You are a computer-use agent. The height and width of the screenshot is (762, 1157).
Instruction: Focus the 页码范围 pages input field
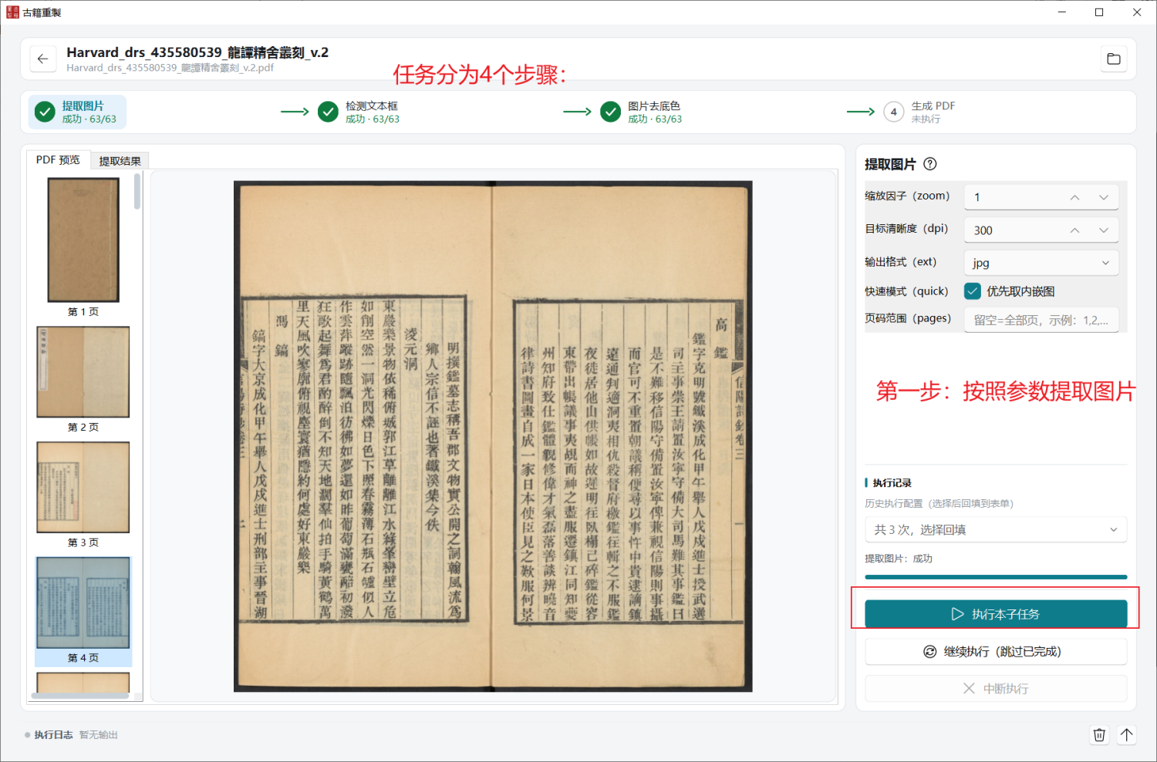point(1041,320)
